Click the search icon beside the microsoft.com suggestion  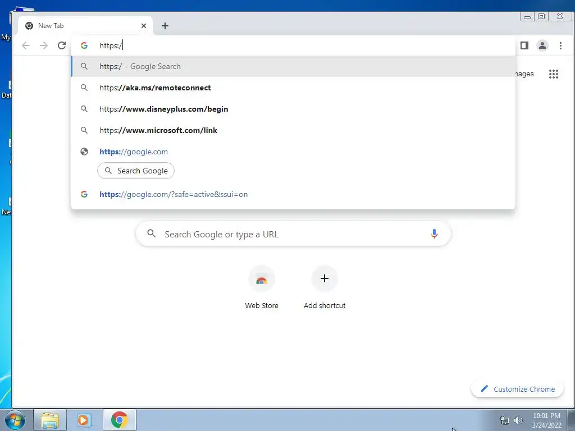84,130
